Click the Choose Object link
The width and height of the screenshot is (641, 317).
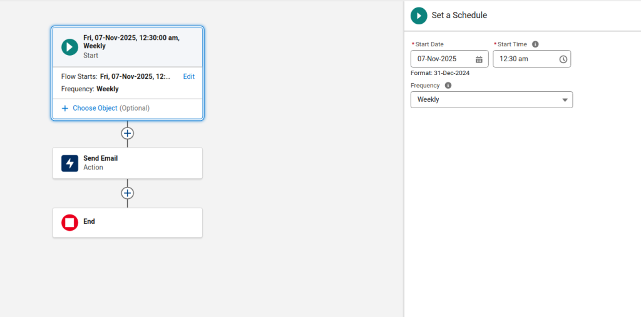pyautogui.click(x=95, y=108)
